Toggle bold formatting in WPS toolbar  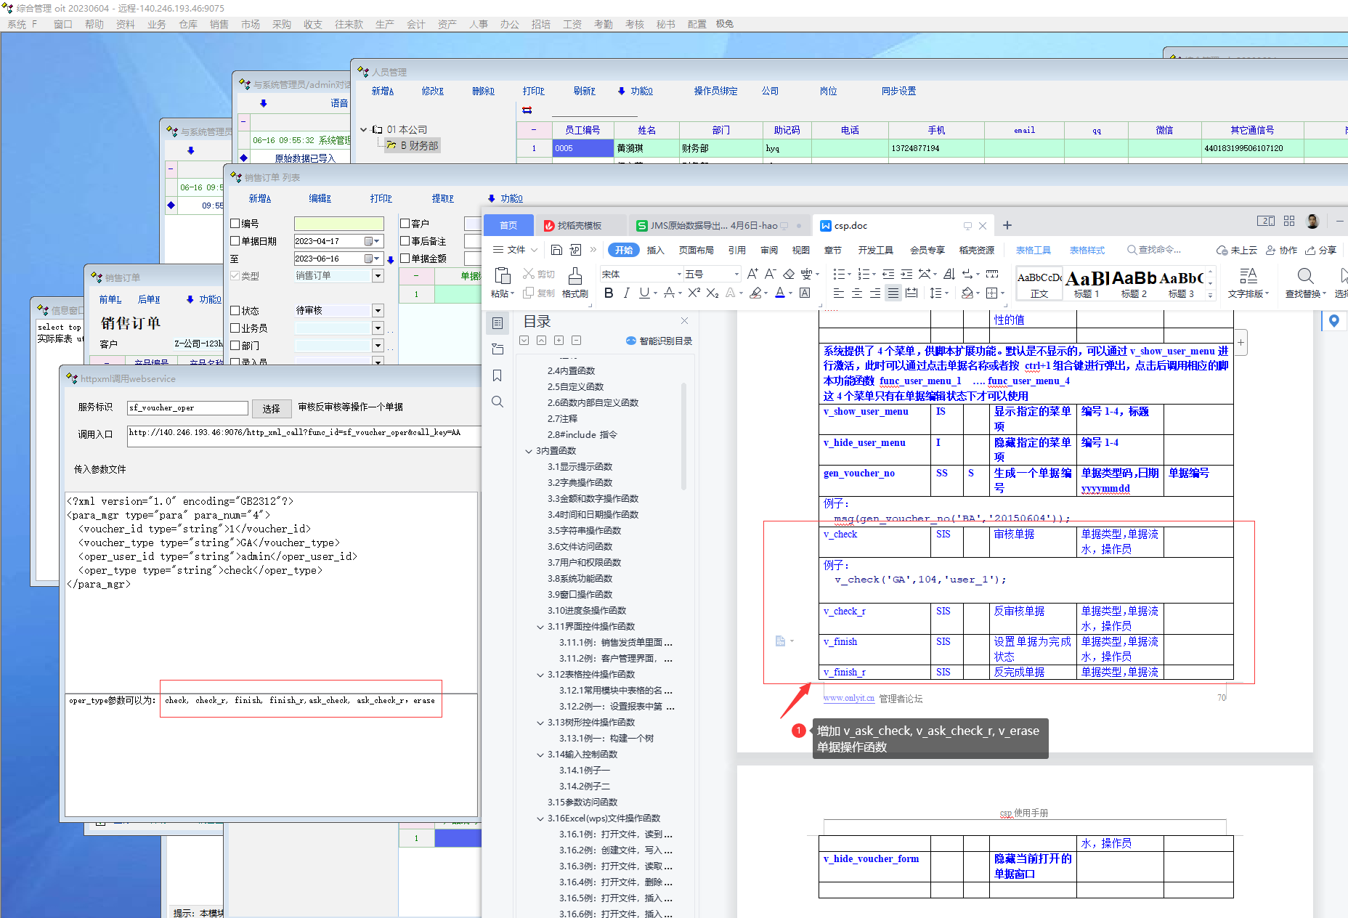pyautogui.click(x=609, y=293)
